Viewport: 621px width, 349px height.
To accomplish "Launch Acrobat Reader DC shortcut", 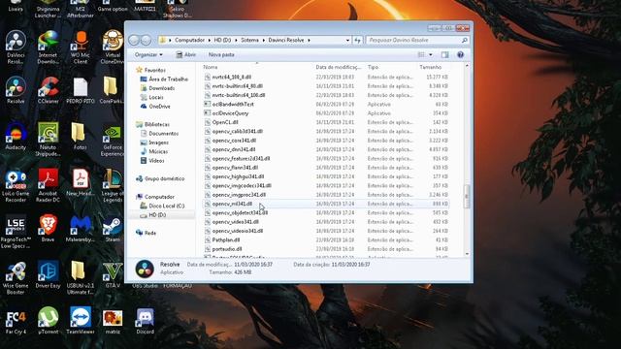I will [x=48, y=186].
